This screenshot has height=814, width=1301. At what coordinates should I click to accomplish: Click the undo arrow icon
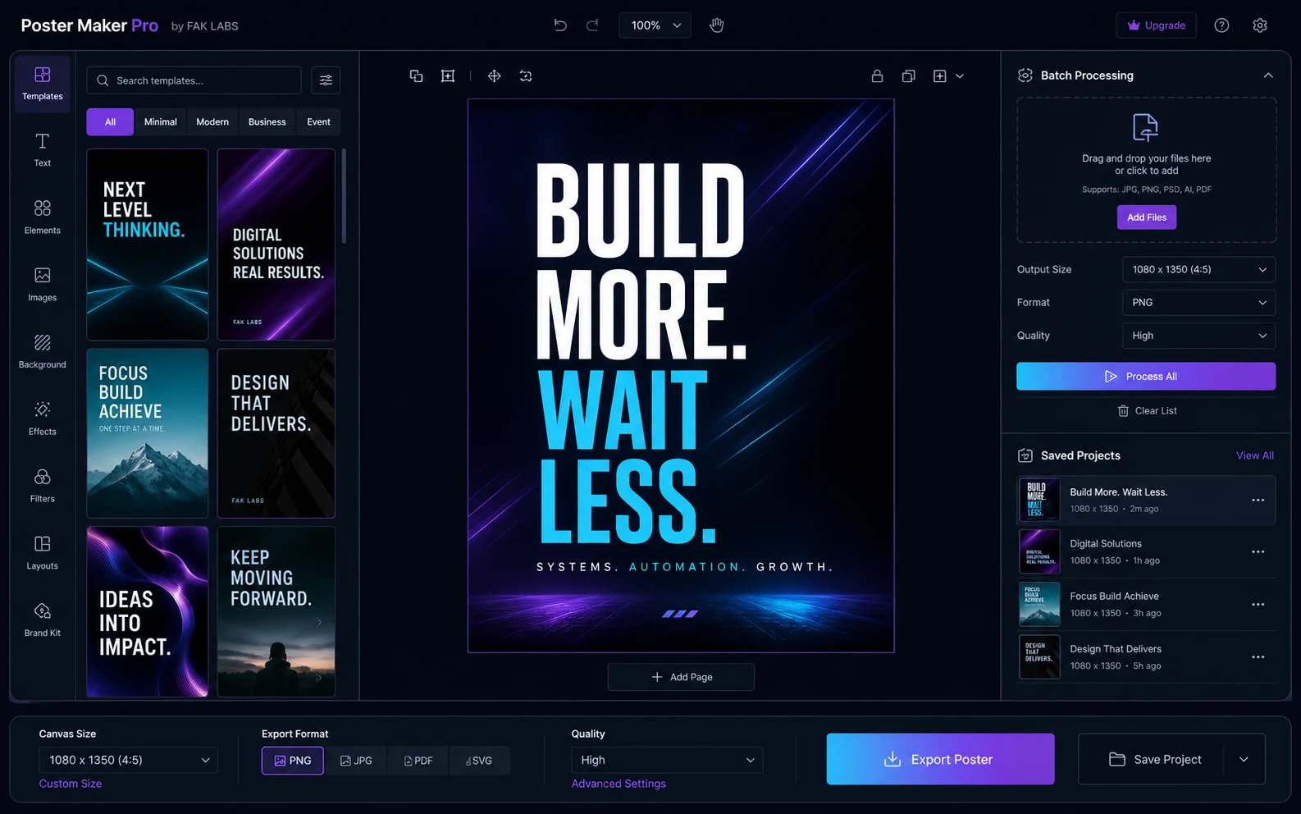560,25
